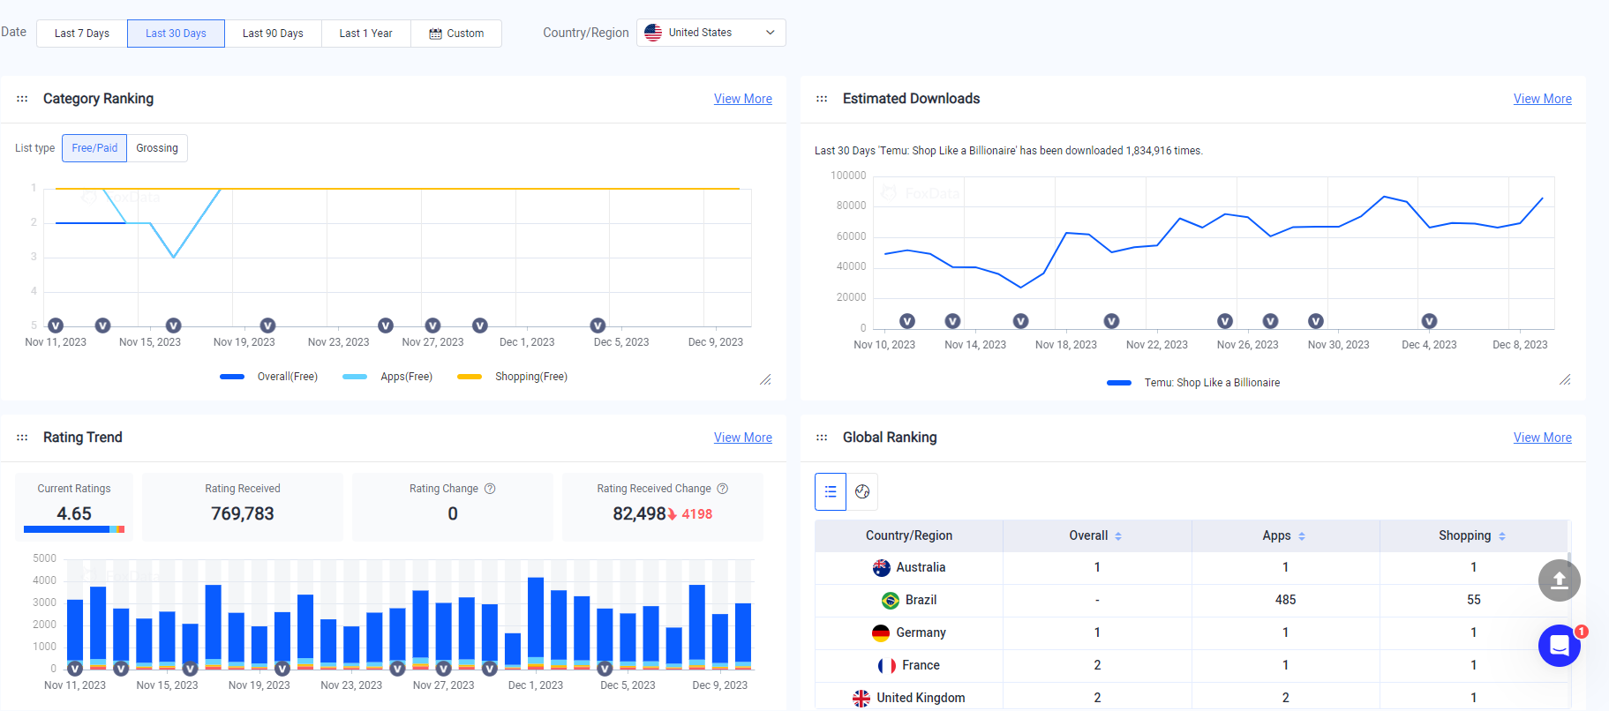Click the Rating Received Change help icon
The height and width of the screenshot is (711, 1609).
723,489
